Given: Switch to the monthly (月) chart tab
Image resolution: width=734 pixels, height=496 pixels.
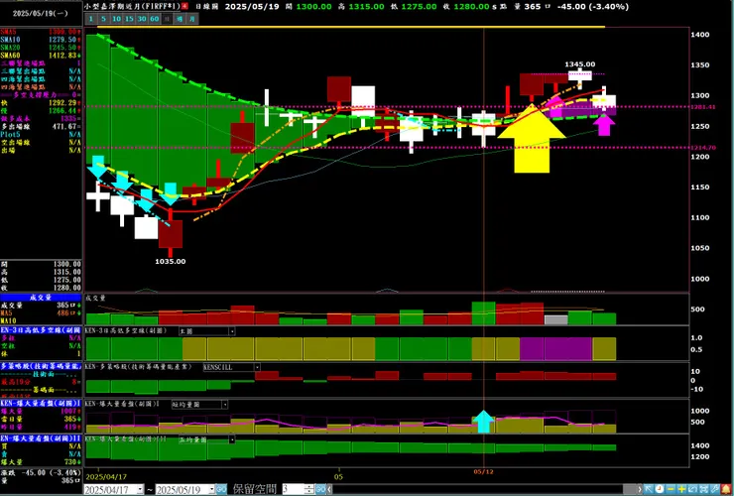Looking at the screenshot, I should coord(191,19).
